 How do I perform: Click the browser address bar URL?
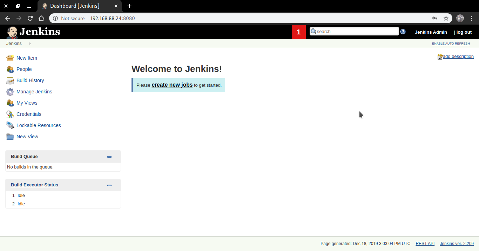click(x=113, y=18)
